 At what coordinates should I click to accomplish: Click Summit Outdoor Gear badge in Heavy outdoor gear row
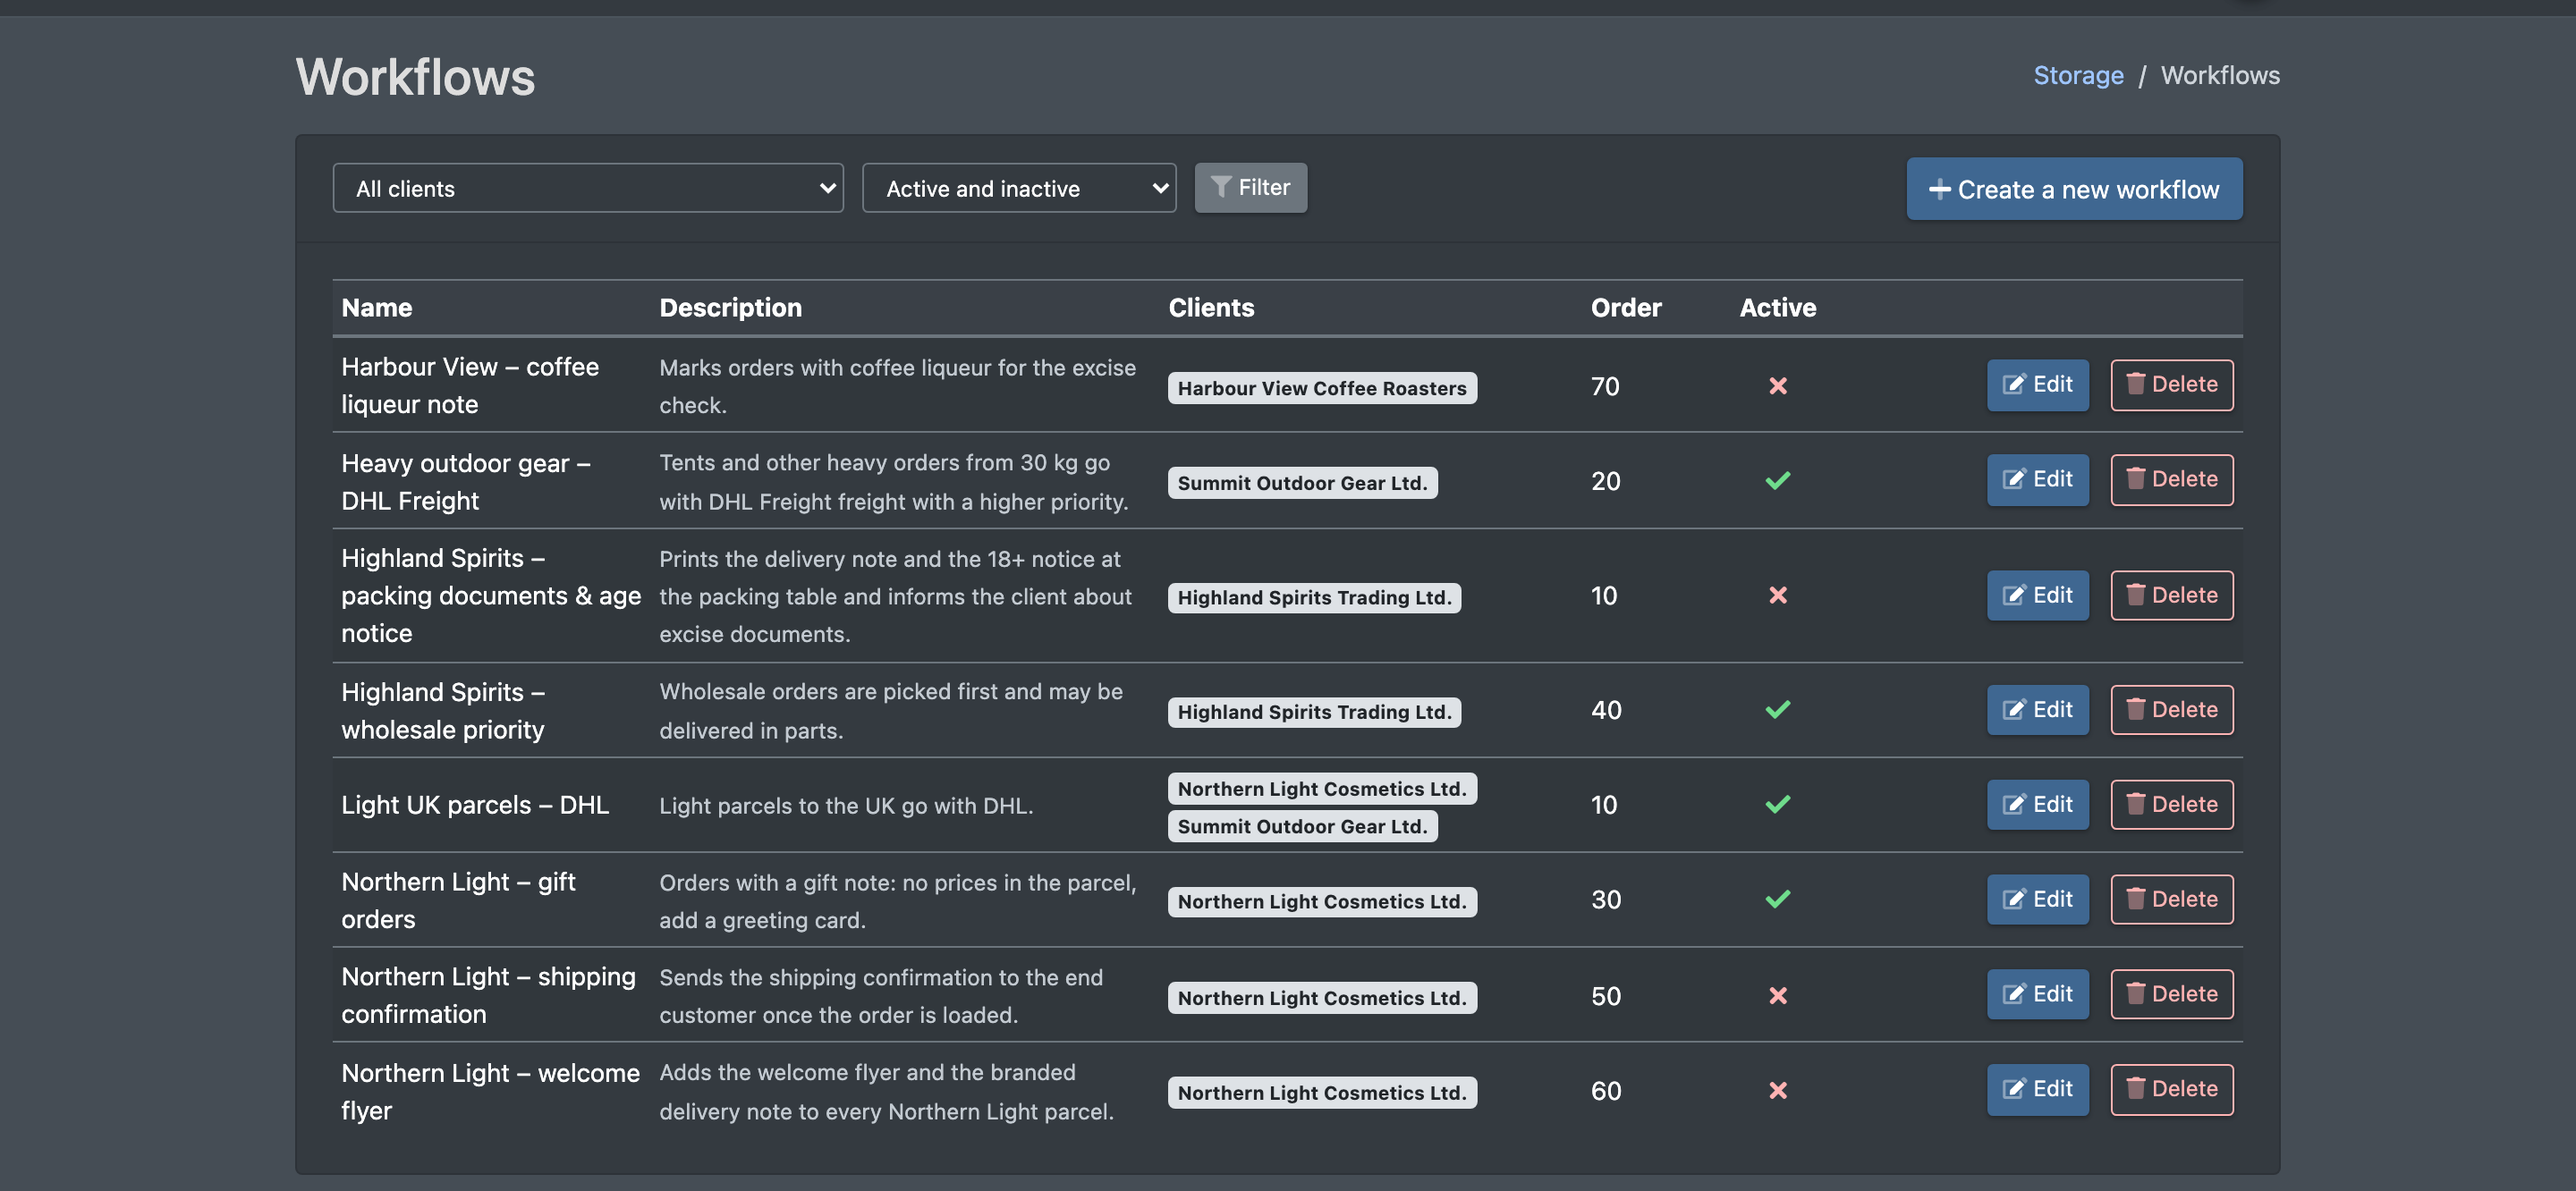pyautogui.click(x=1302, y=483)
